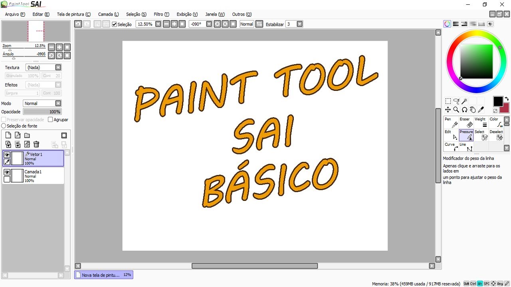
Task: Toggle the transparent color swatch
Action: pos(495,111)
